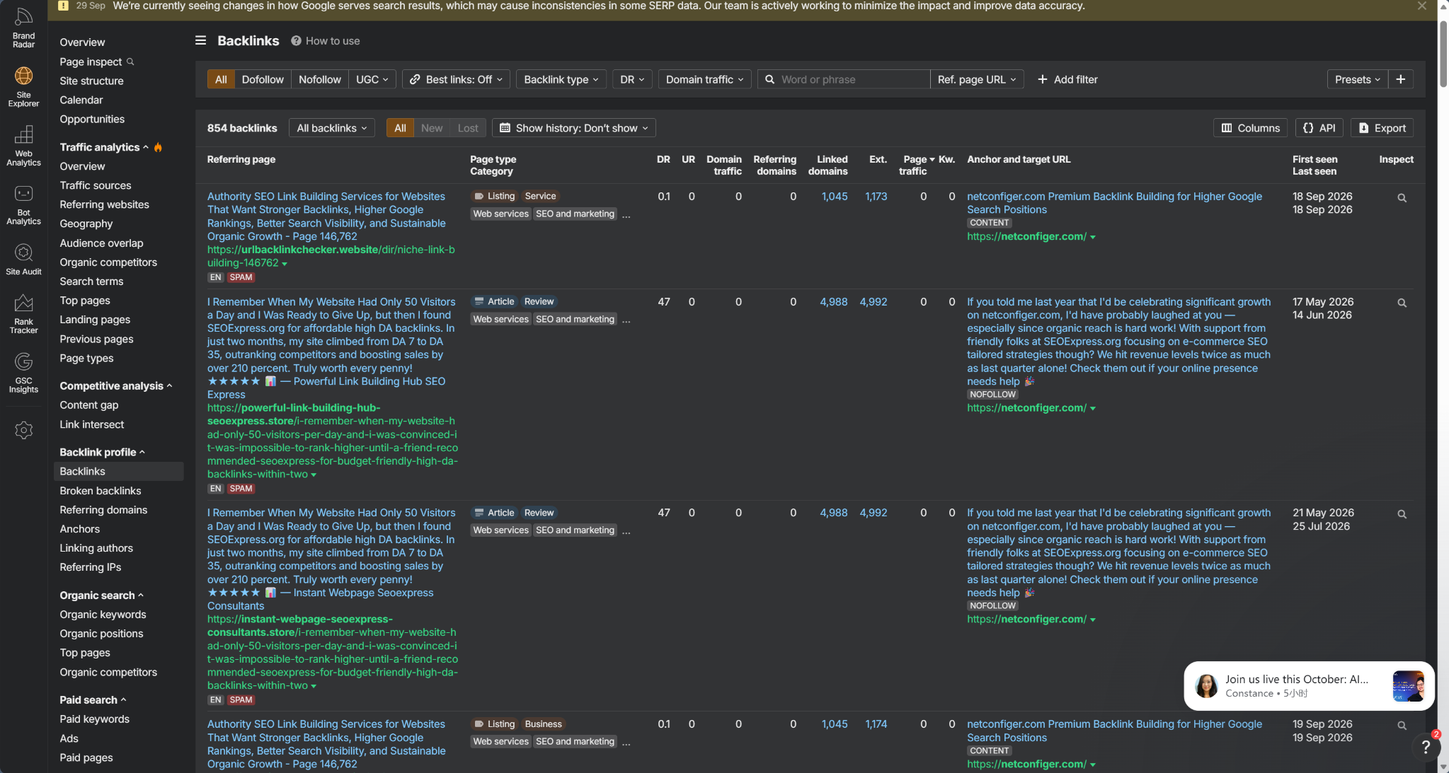The width and height of the screenshot is (1449, 773).
Task: Select the Lost backlinks toggle
Action: pos(468,128)
